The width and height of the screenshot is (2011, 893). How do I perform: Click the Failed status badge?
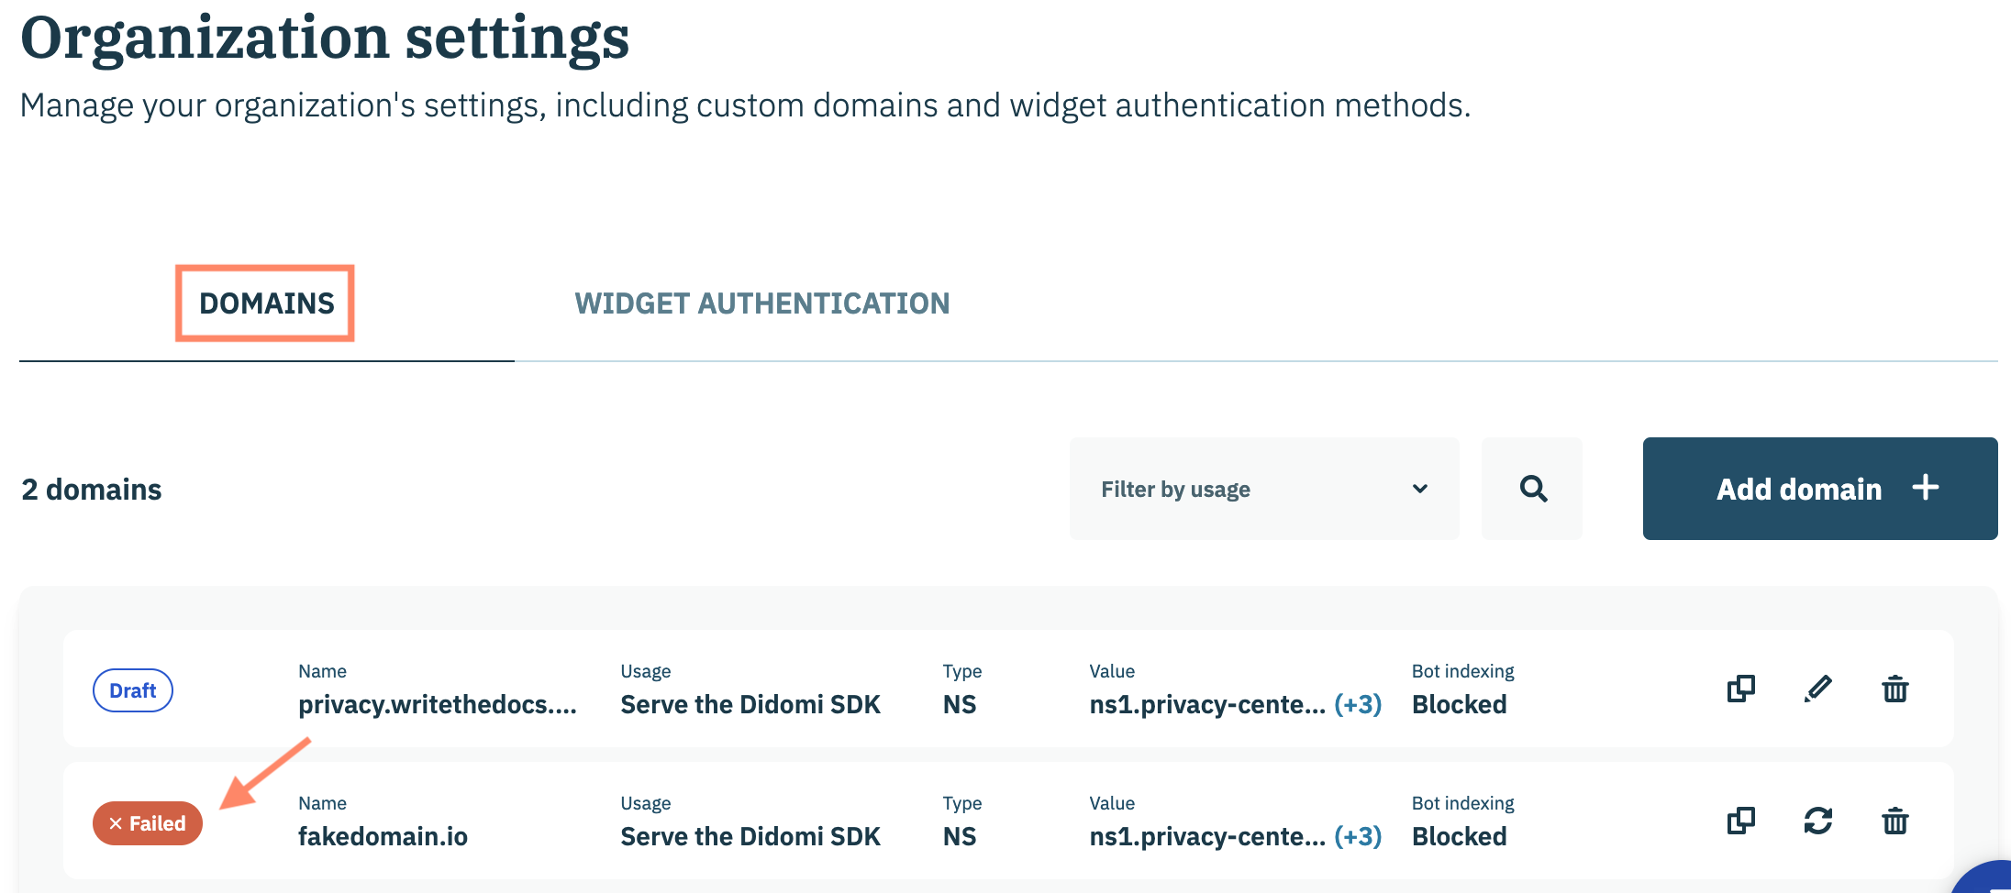pos(148,823)
